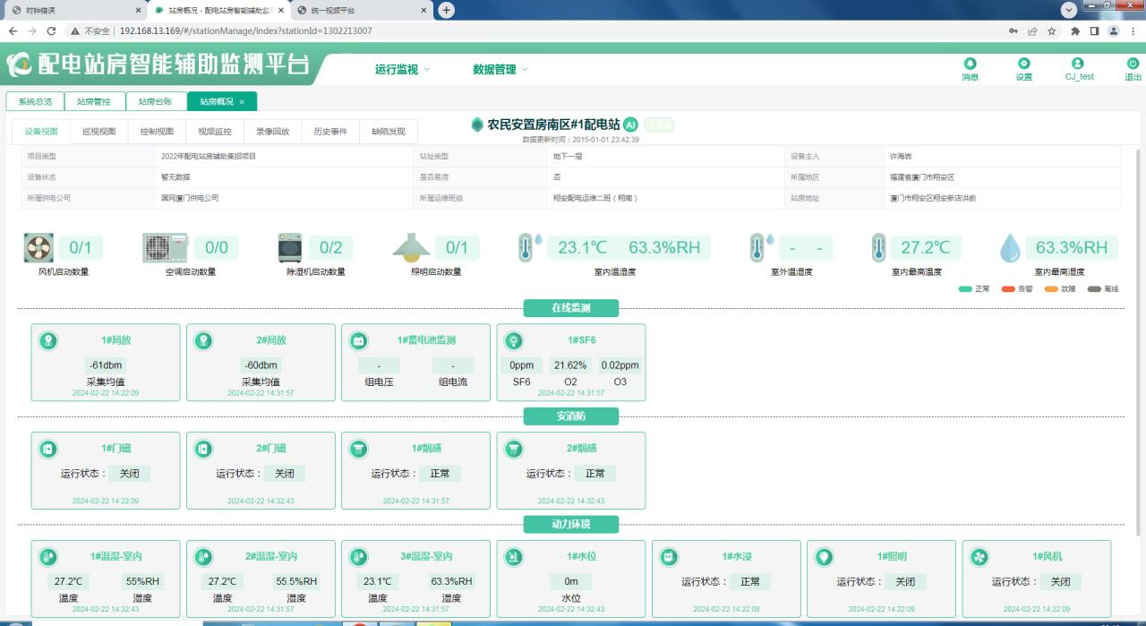Screen dimensions: 1146x626
Task: Open the 设置 settings gear icon
Action: pyautogui.click(x=1024, y=64)
